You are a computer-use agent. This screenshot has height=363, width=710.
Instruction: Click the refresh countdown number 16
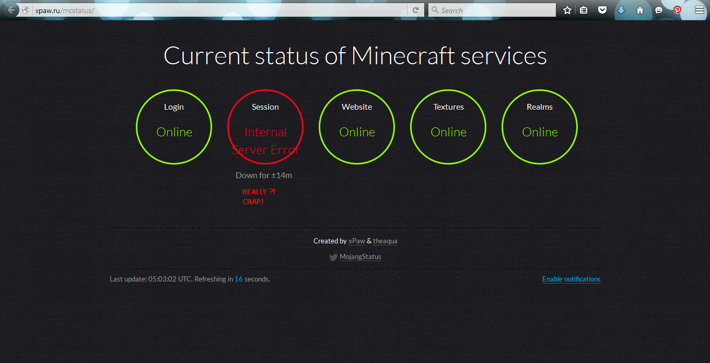pos(239,279)
